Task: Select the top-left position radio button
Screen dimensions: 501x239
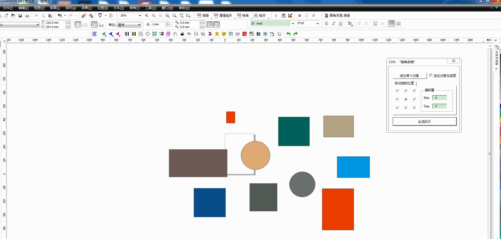Action: point(397,91)
